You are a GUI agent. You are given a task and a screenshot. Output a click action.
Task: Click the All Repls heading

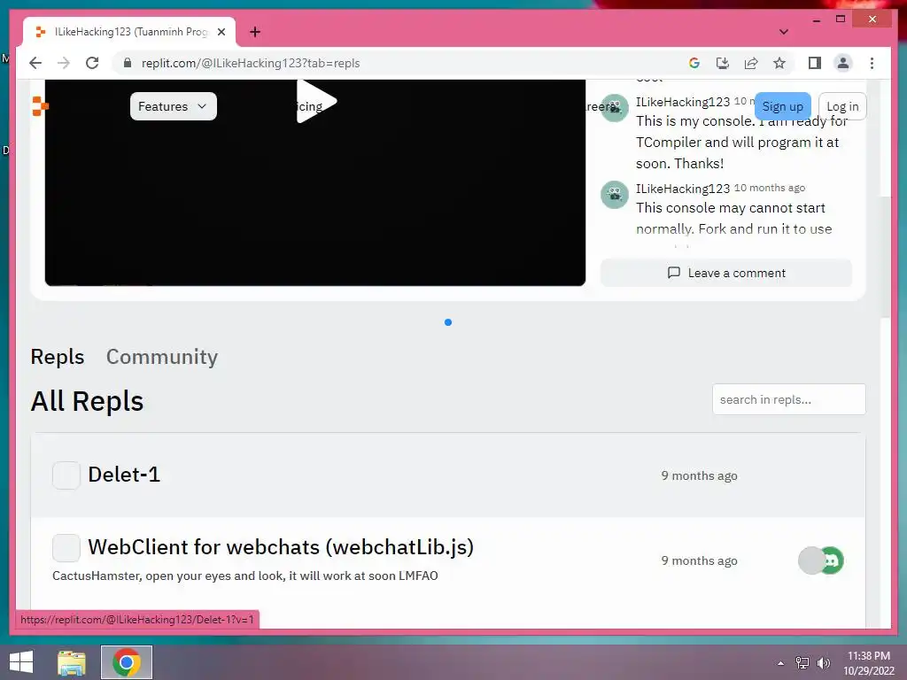(87, 401)
